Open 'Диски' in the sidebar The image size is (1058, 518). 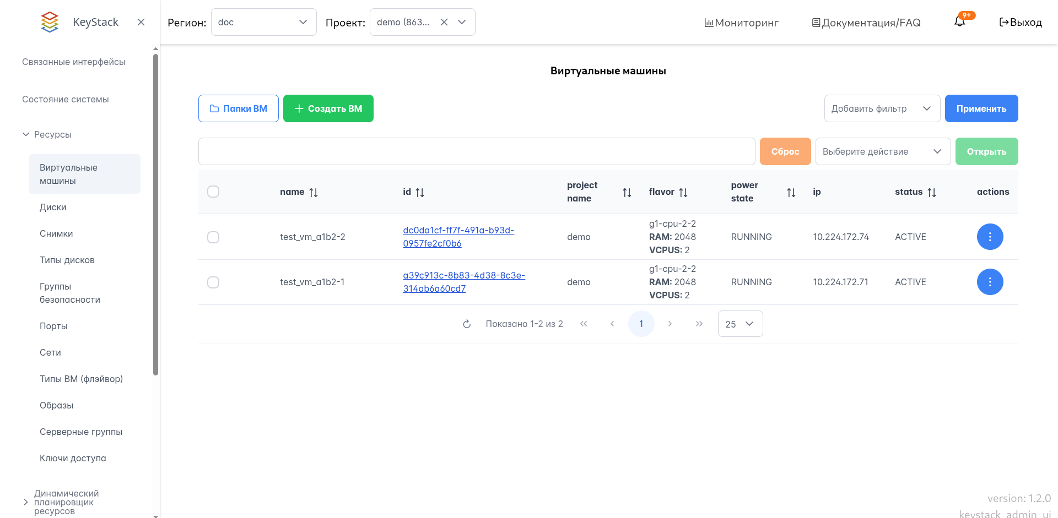[53, 207]
